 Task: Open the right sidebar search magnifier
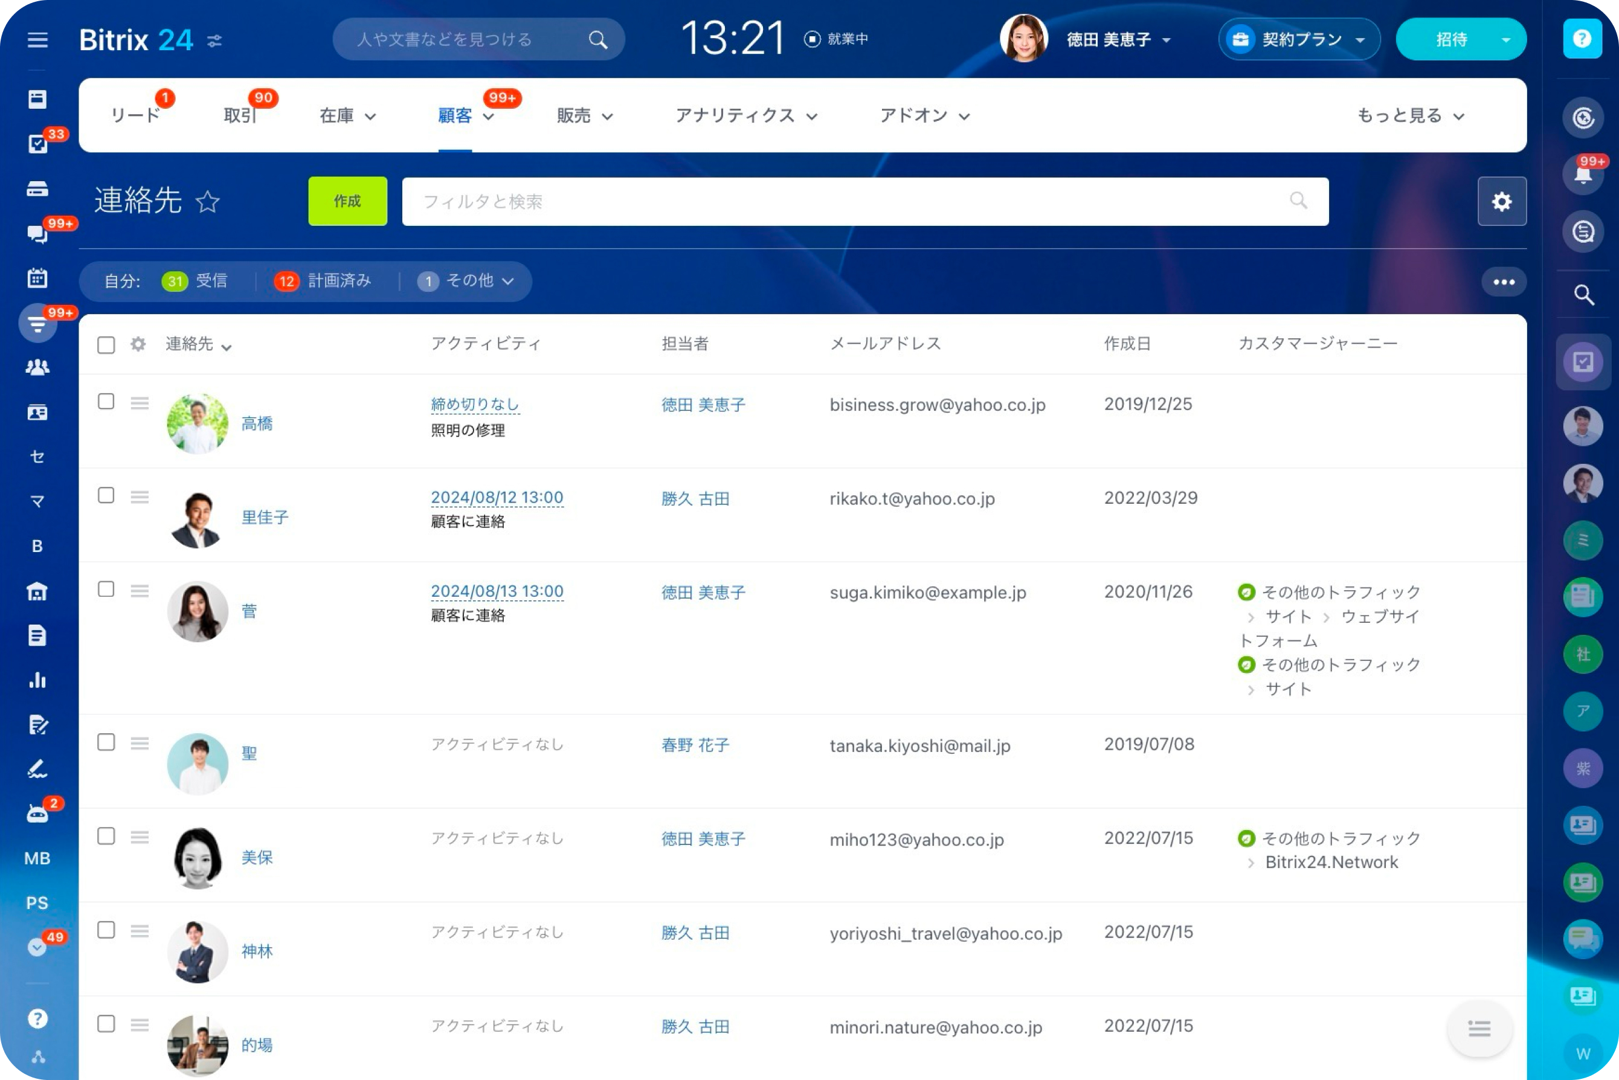point(1583,295)
